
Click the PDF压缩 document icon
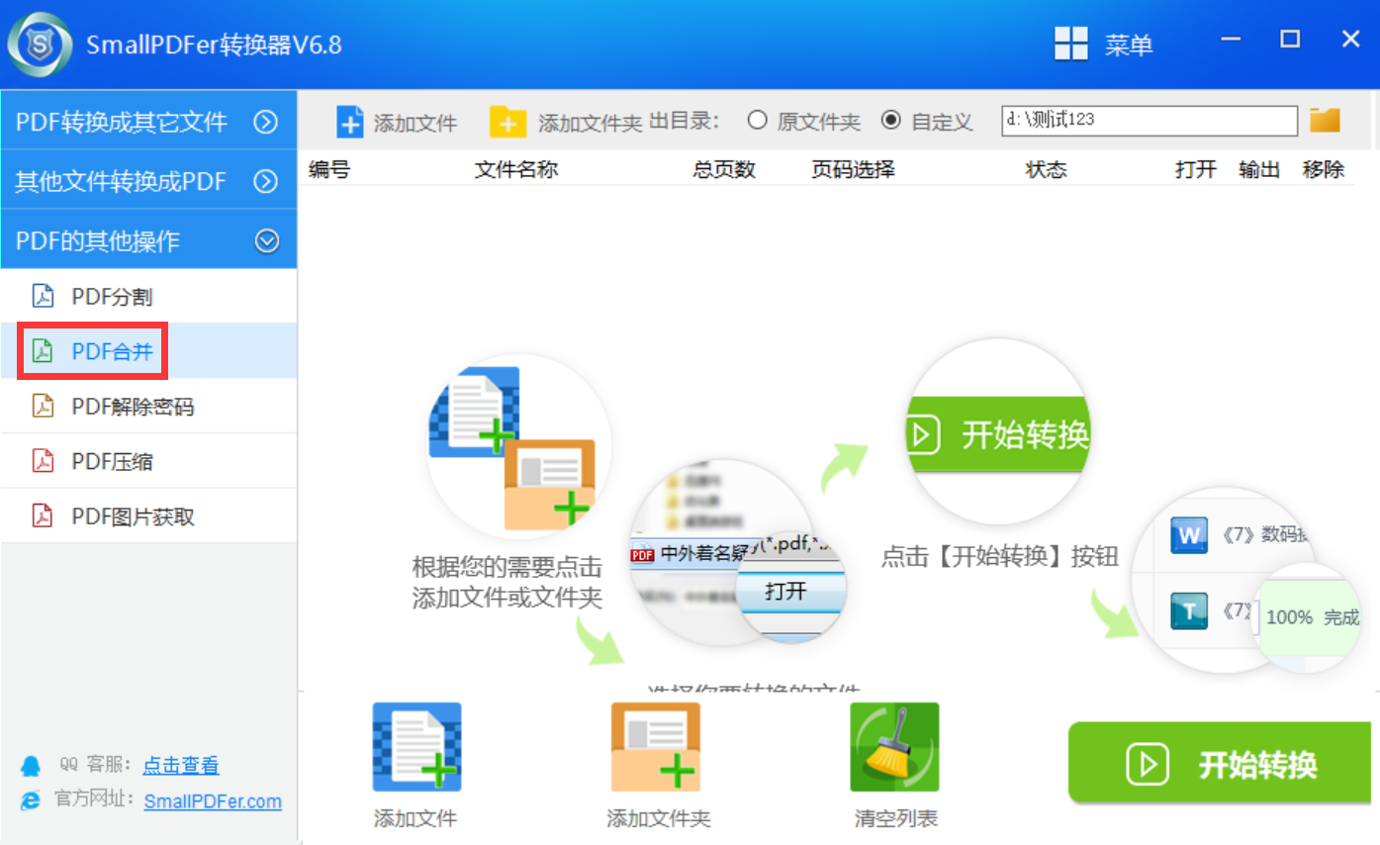point(43,461)
